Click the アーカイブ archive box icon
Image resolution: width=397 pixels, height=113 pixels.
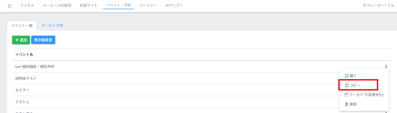[346, 95]
